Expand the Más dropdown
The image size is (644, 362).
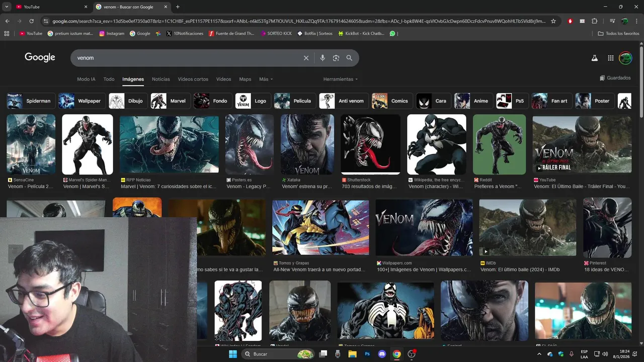coord(266,79)
